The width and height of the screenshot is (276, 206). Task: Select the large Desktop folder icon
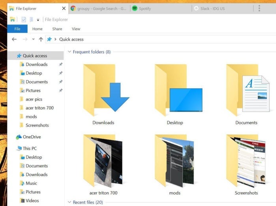point(178,90)
